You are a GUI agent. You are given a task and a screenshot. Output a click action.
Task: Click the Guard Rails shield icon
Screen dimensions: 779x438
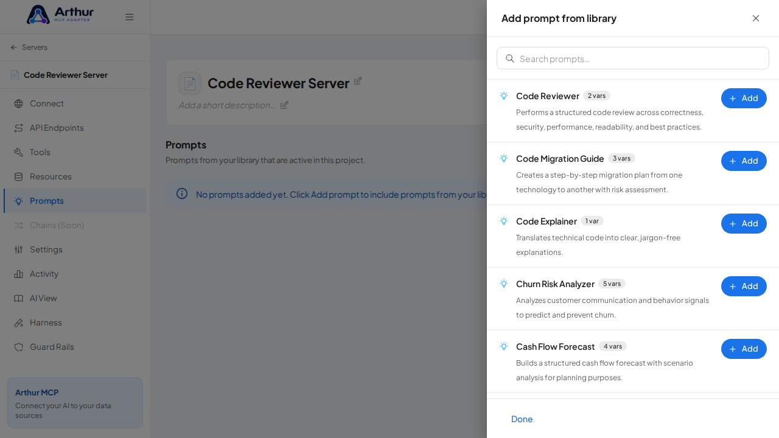point(18,347)
